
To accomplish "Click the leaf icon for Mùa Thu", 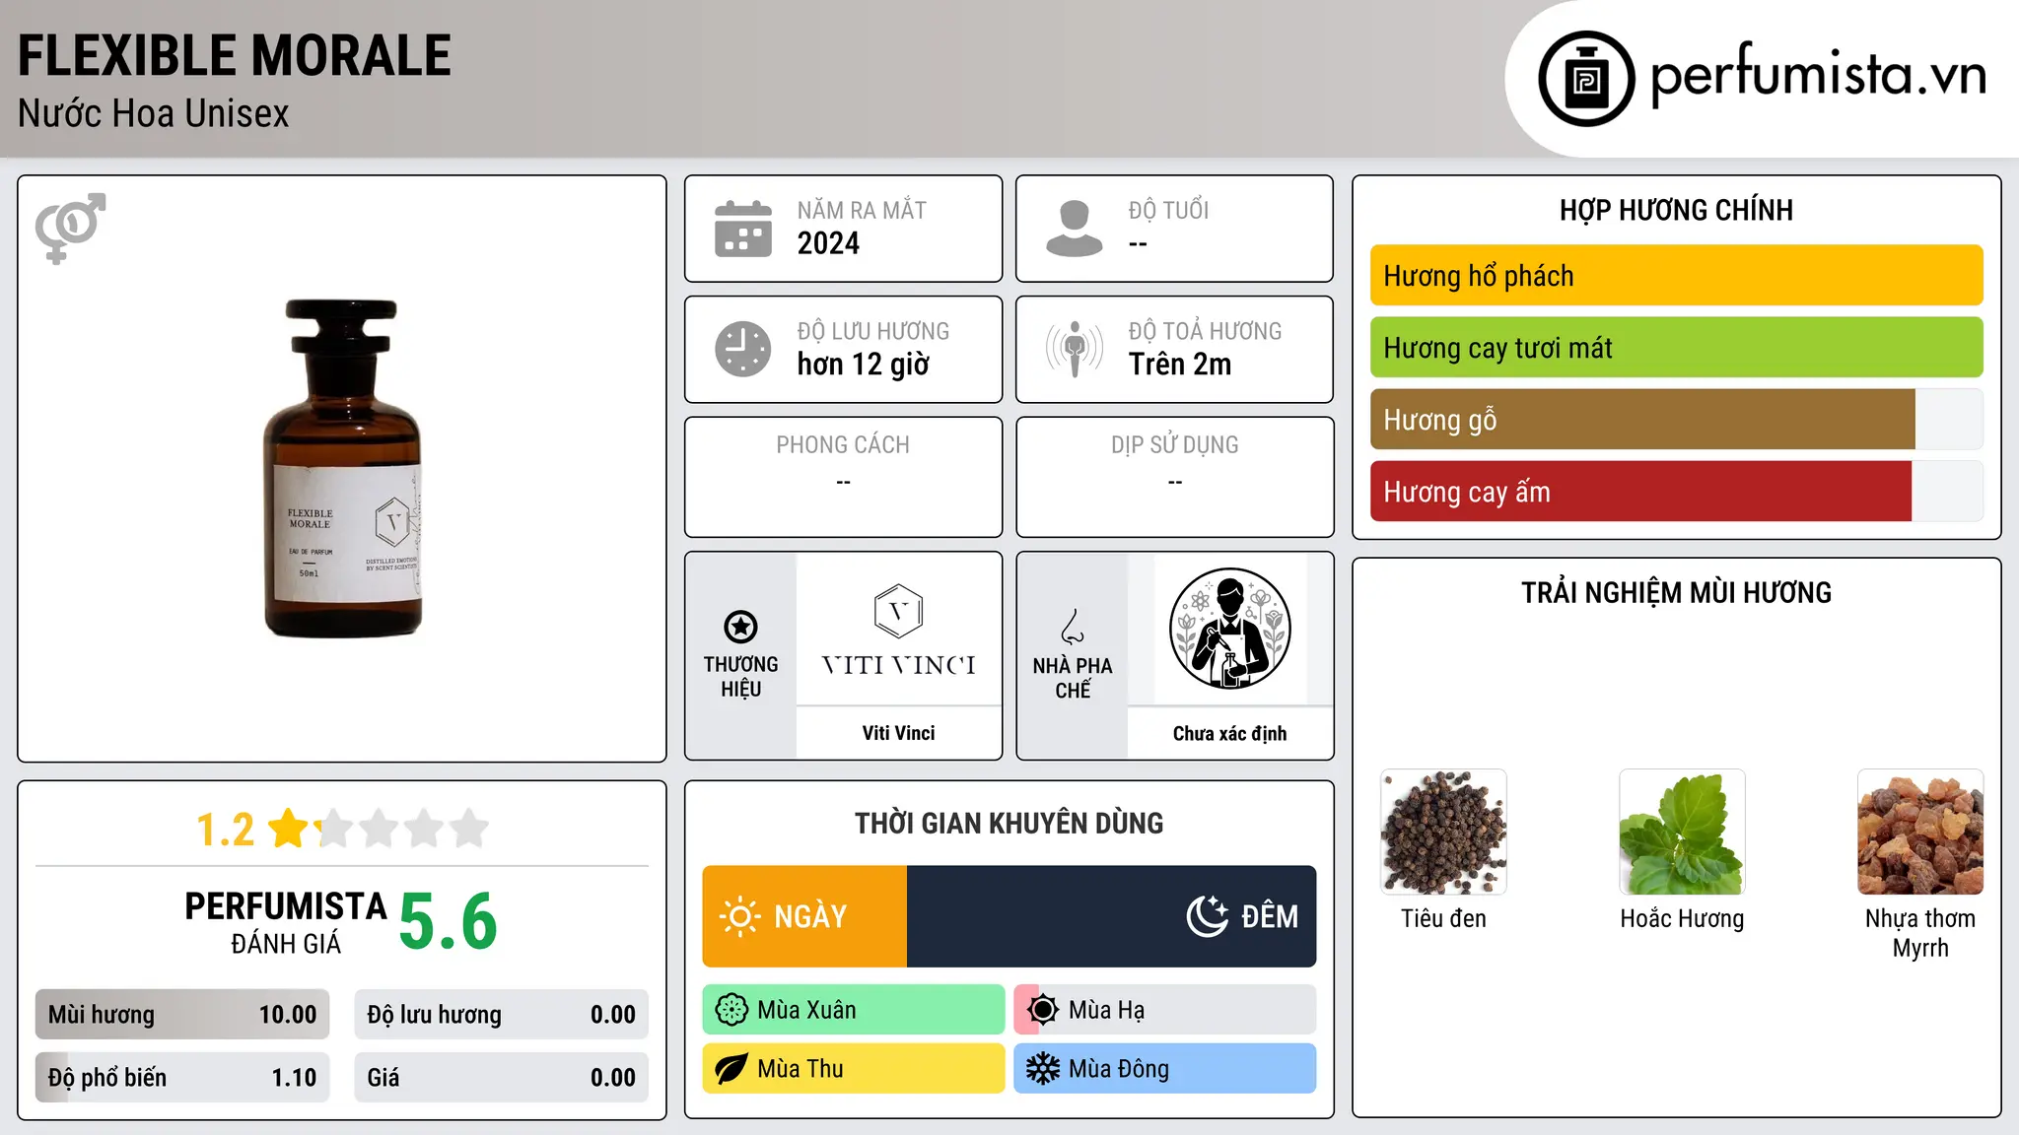I will 731,1069.
